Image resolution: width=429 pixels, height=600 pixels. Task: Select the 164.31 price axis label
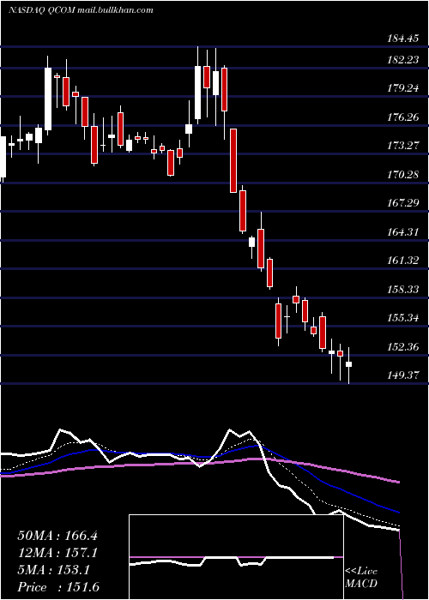[x=402, y=232]
